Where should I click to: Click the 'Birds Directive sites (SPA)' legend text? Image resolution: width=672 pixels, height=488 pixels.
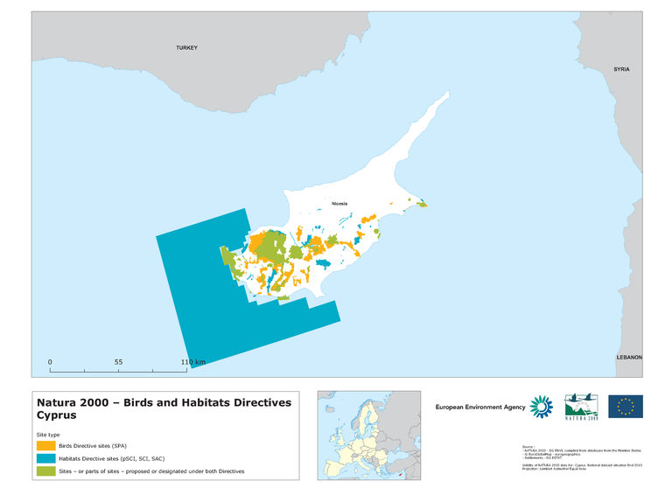pyautogui.click(x=85, y=444)
